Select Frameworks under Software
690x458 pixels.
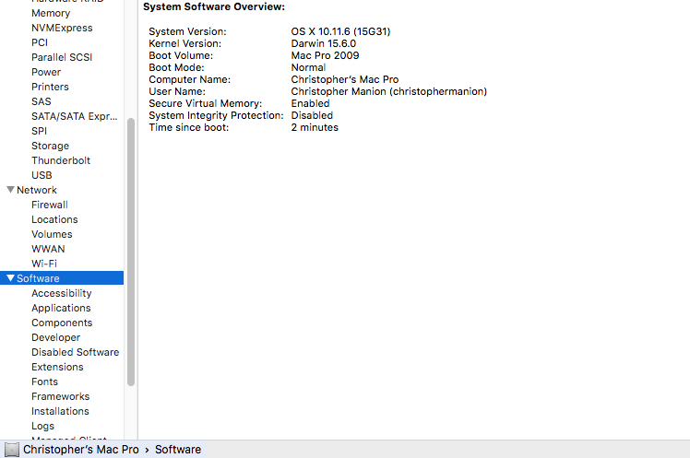[x=61, y=396]
